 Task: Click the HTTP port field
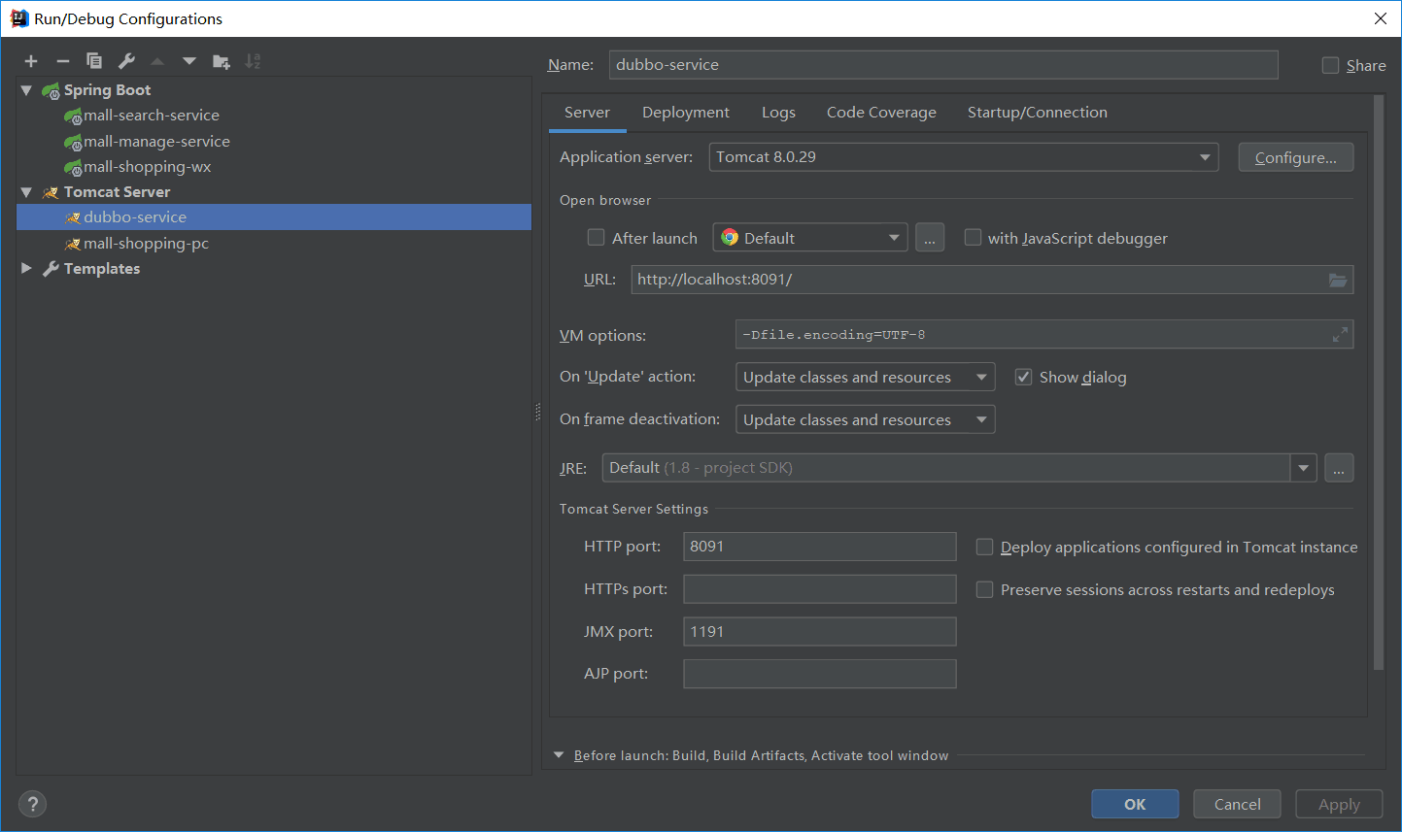point(820,547)
